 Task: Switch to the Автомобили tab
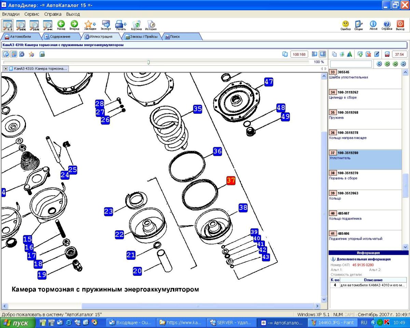coord(20,37)
